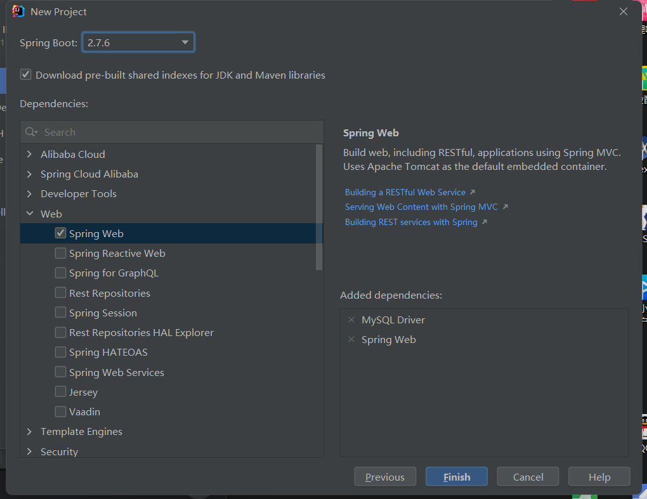Click the search magnifier icon in dependencies
The image size is (647, 499).
(31, 132)
